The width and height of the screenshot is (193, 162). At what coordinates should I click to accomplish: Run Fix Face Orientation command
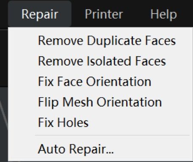click(99, 82)
